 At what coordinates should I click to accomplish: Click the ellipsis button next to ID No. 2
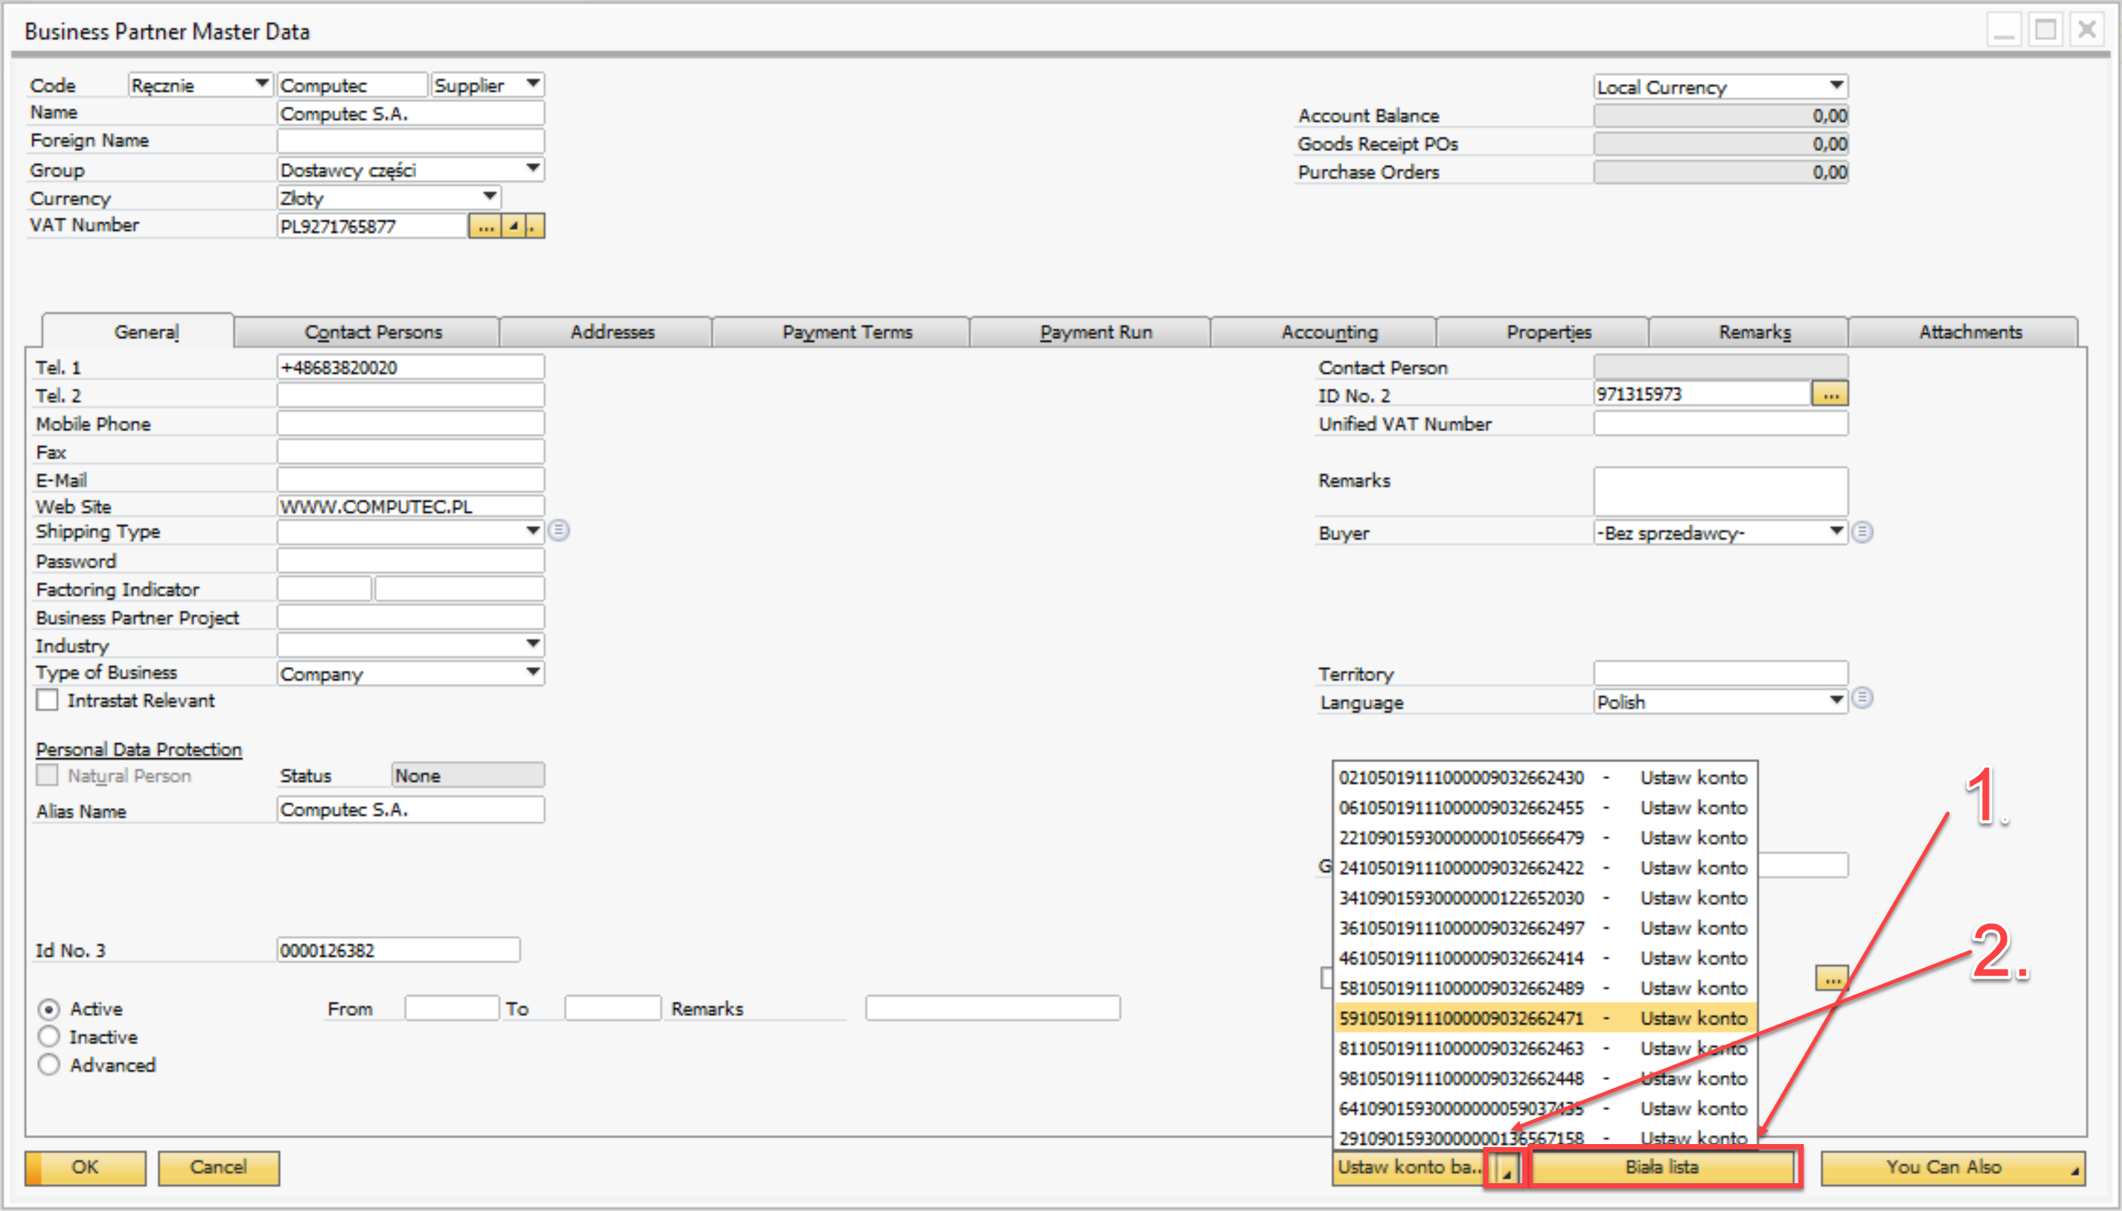[1830, 394]
